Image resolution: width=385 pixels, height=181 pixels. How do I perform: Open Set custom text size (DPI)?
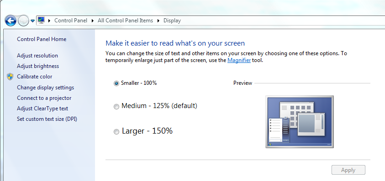(x=47, y=119)
